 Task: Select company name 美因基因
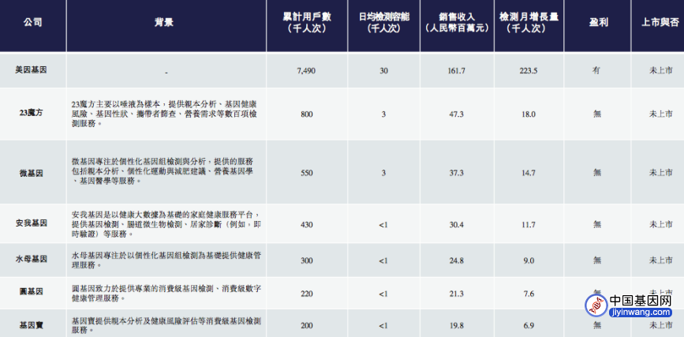31,70
